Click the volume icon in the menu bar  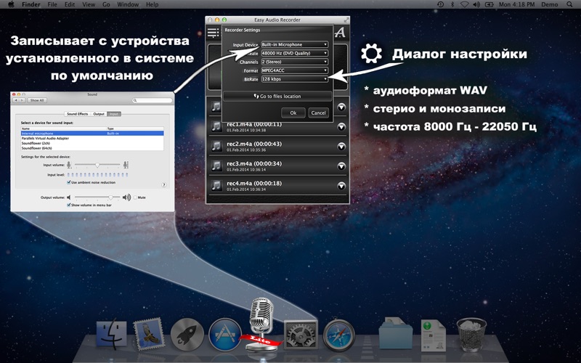pyautogui.click(x=476, y=4)
